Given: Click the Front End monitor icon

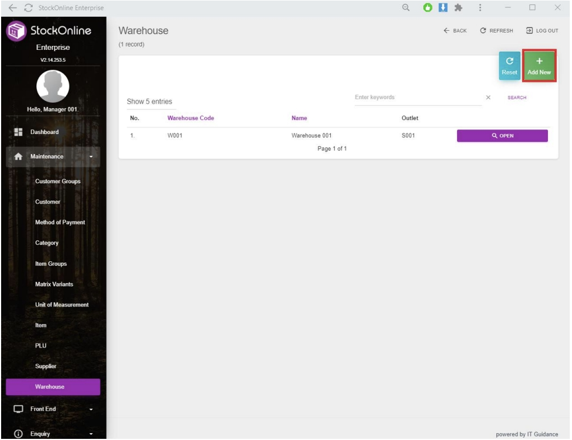Looking at the screenshot, I should tap(18, 409).
